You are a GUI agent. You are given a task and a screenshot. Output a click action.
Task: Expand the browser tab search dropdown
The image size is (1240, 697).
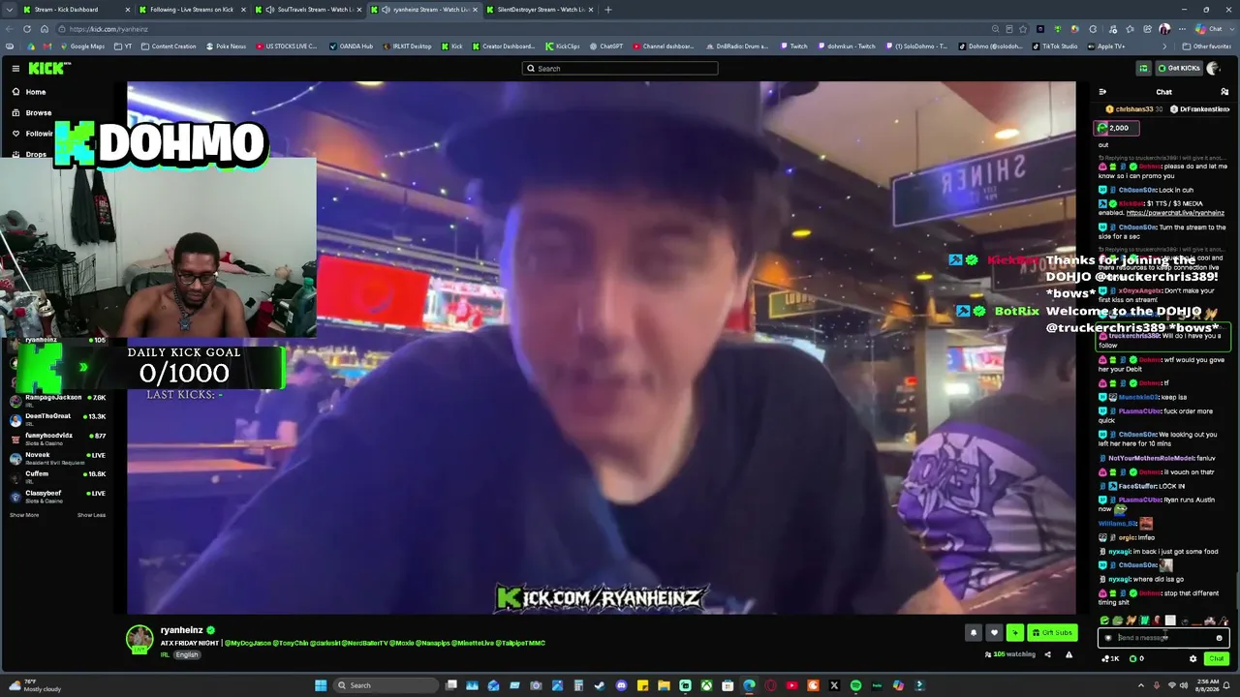point(8,10)
